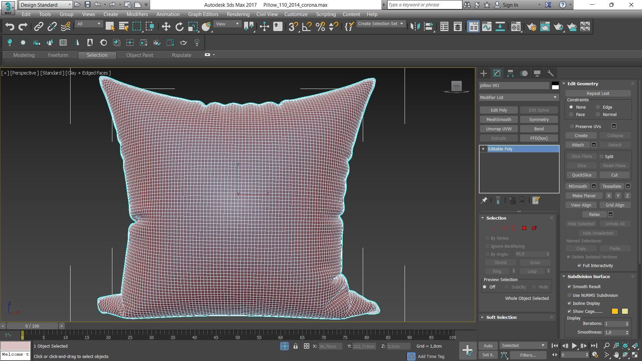The width and height of the screenshot is (642, 361).
Task: Activate the Select and Scale tool
Action: [x=193, y=27]
